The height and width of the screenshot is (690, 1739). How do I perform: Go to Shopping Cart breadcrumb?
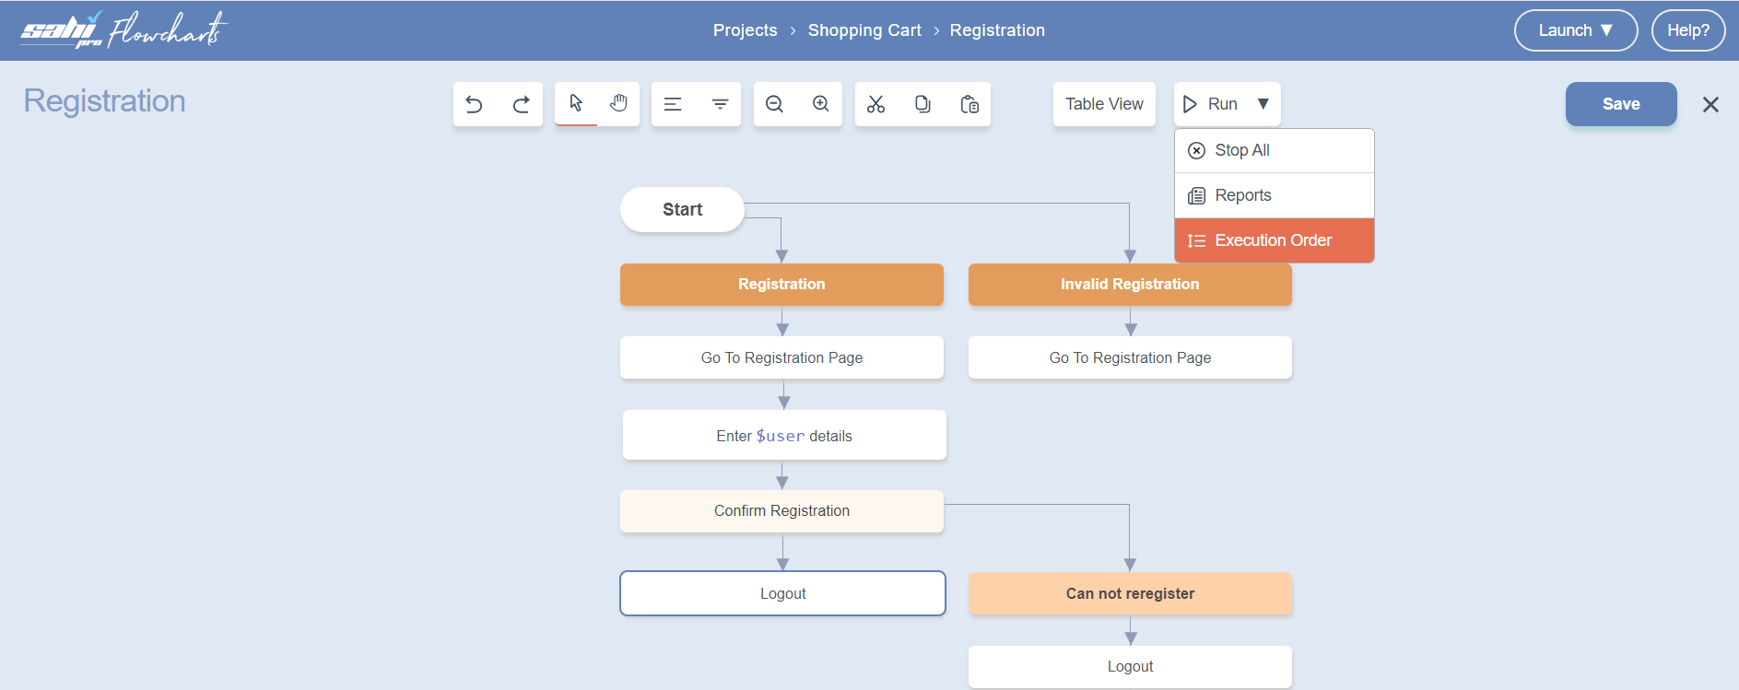coord(864,30)
